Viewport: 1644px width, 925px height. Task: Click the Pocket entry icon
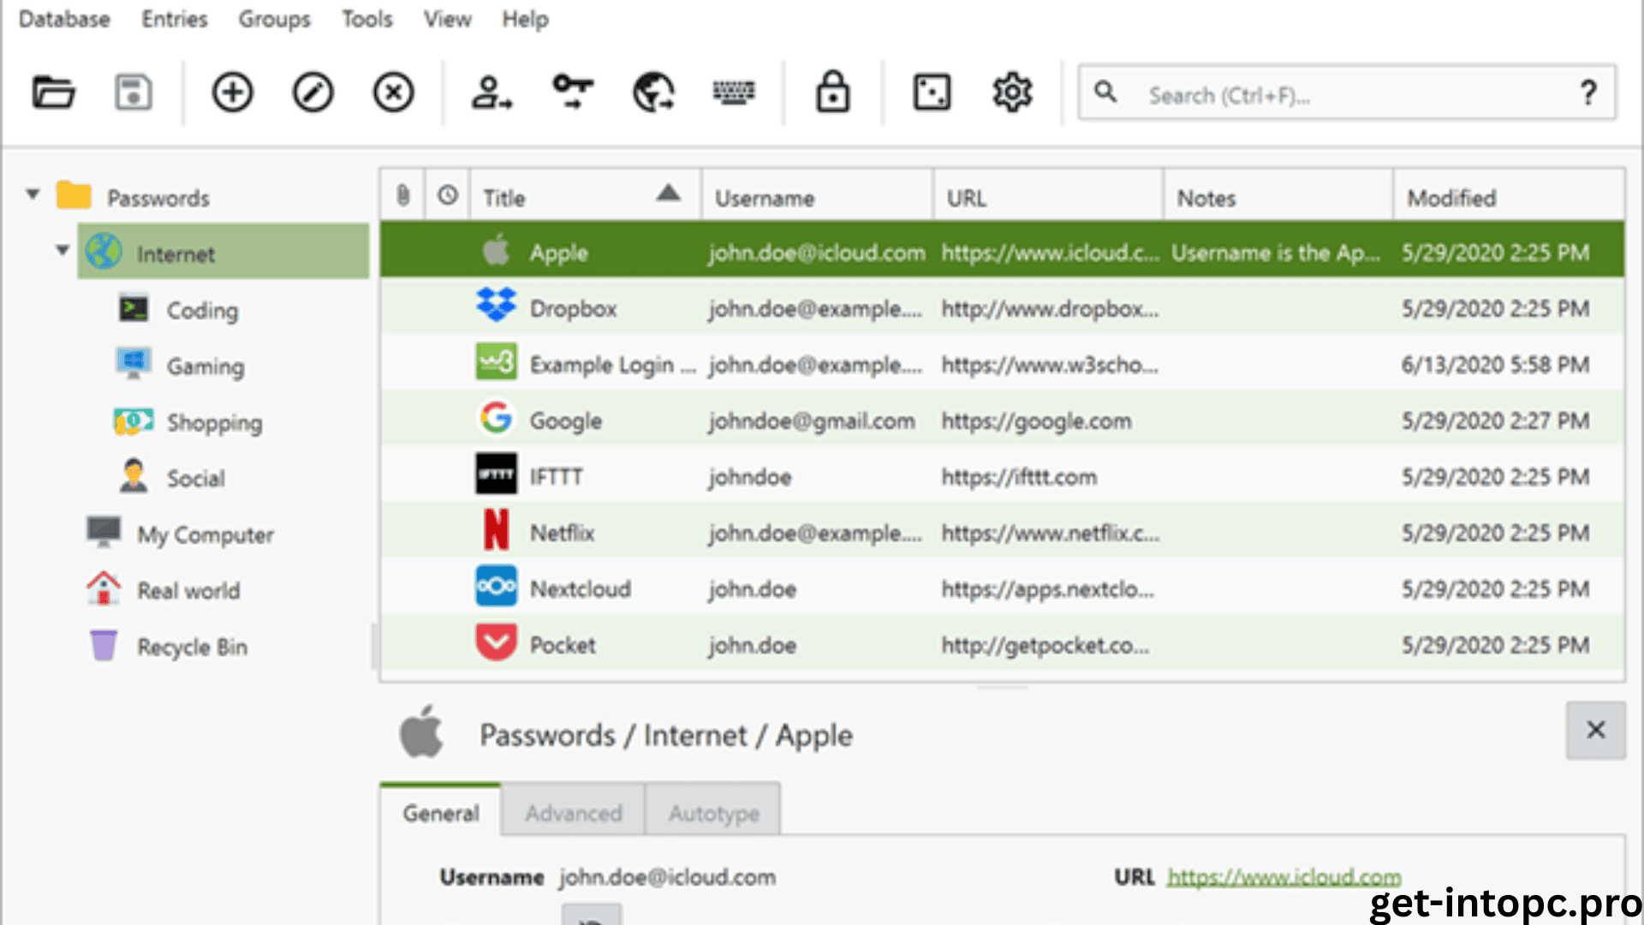[496, 642]
